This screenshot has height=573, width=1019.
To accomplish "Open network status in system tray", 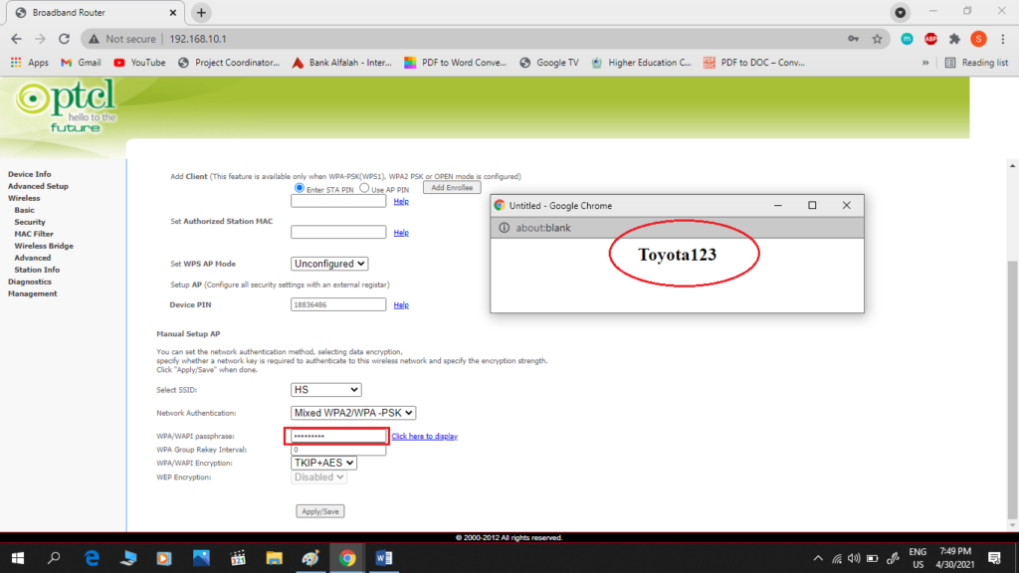I will point(837,558).
